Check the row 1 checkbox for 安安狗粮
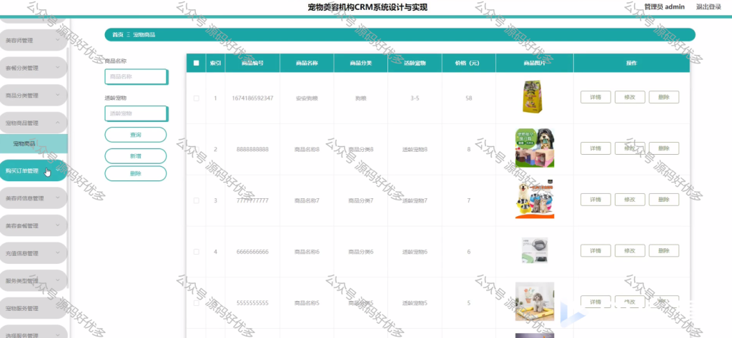The image size is (732, 338). [x=196, y=98]
